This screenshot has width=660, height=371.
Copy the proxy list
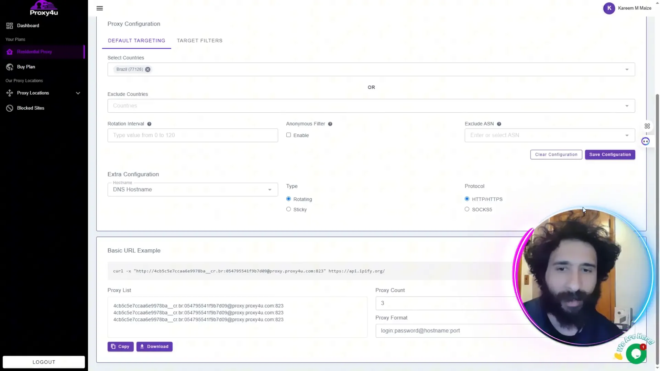pyautogui.click(x=120, y=347)
